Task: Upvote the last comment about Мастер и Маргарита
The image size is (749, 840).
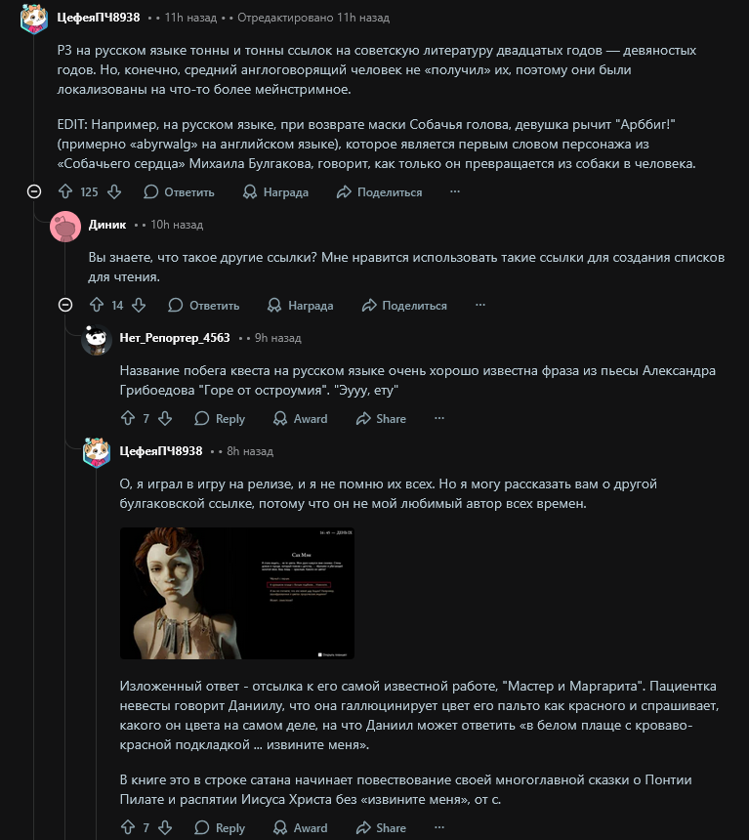Action: click(x=128, y=827)
